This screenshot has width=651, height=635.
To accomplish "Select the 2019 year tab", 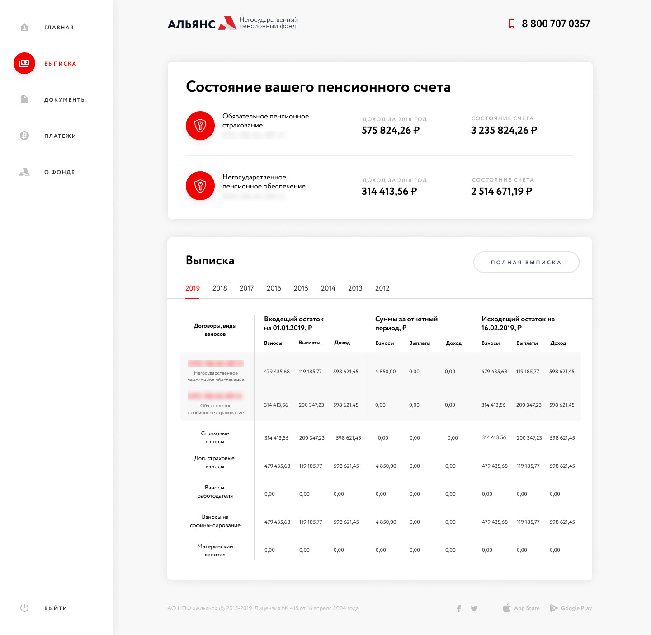I will 193,288.
